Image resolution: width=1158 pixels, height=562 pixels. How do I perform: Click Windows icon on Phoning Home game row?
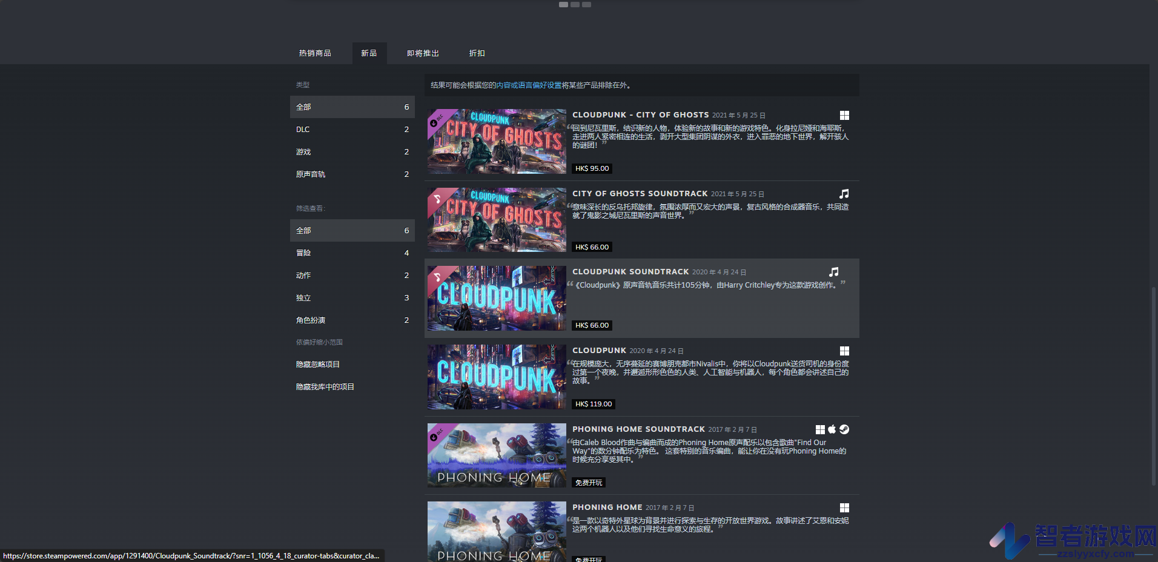(x=844, y=507)
